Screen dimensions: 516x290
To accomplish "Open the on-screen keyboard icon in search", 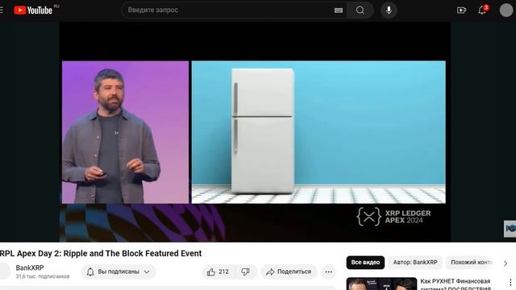I will pos(339,10).
